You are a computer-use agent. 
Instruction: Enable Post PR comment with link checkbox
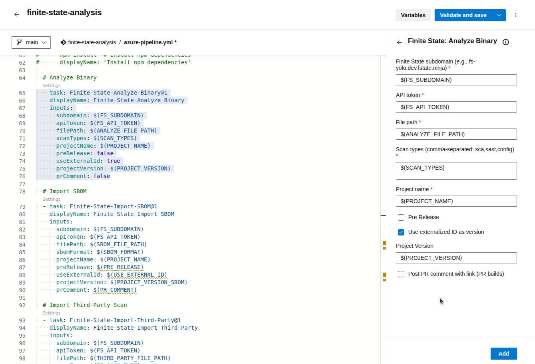(x=401, y=274)
